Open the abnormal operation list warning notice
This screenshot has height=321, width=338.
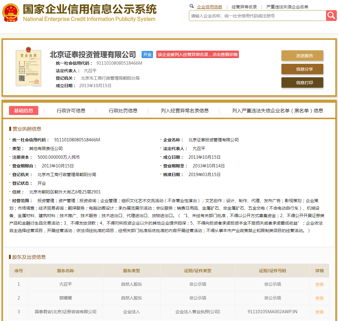pos(198,54)
